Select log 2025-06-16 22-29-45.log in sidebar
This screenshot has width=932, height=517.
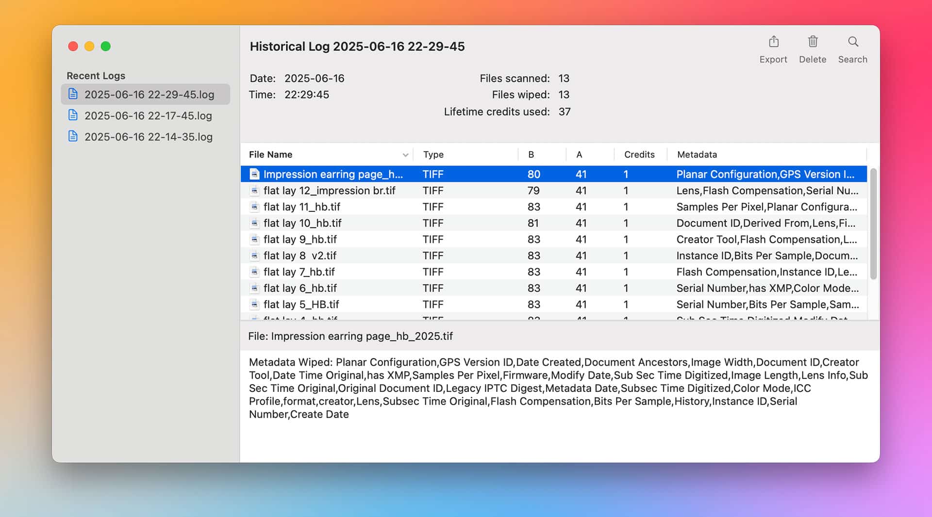[x=146, y=94]
